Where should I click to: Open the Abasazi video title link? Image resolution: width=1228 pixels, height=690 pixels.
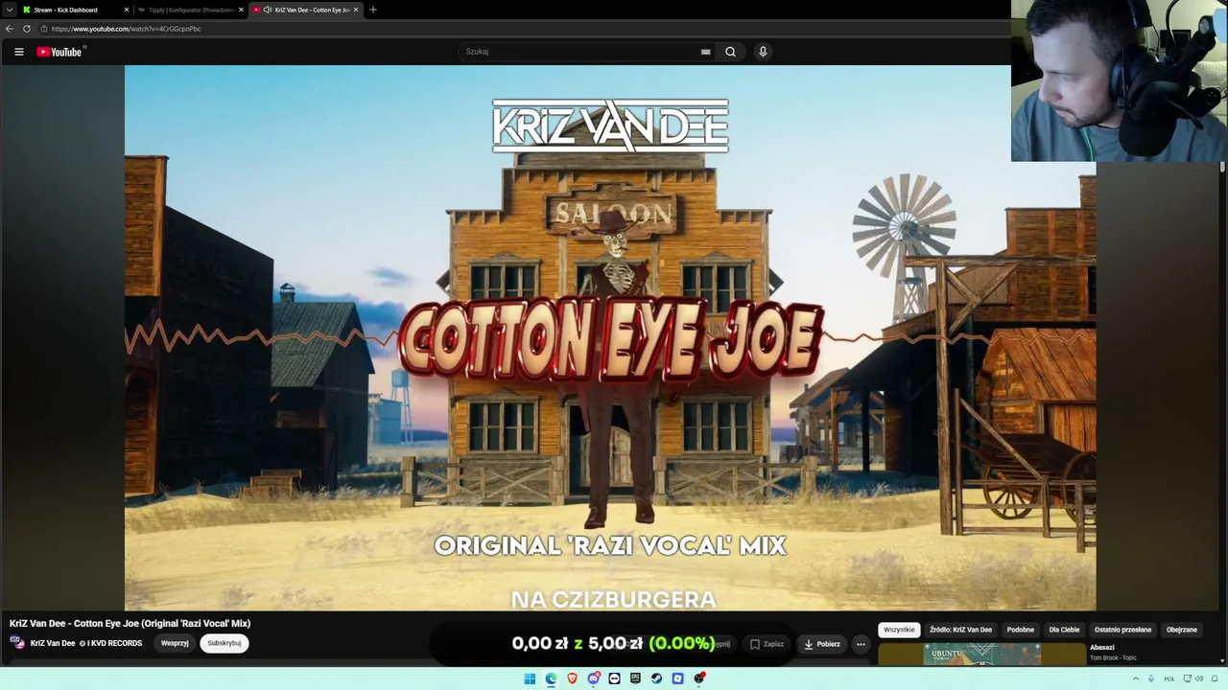[x=1102, y=648]
